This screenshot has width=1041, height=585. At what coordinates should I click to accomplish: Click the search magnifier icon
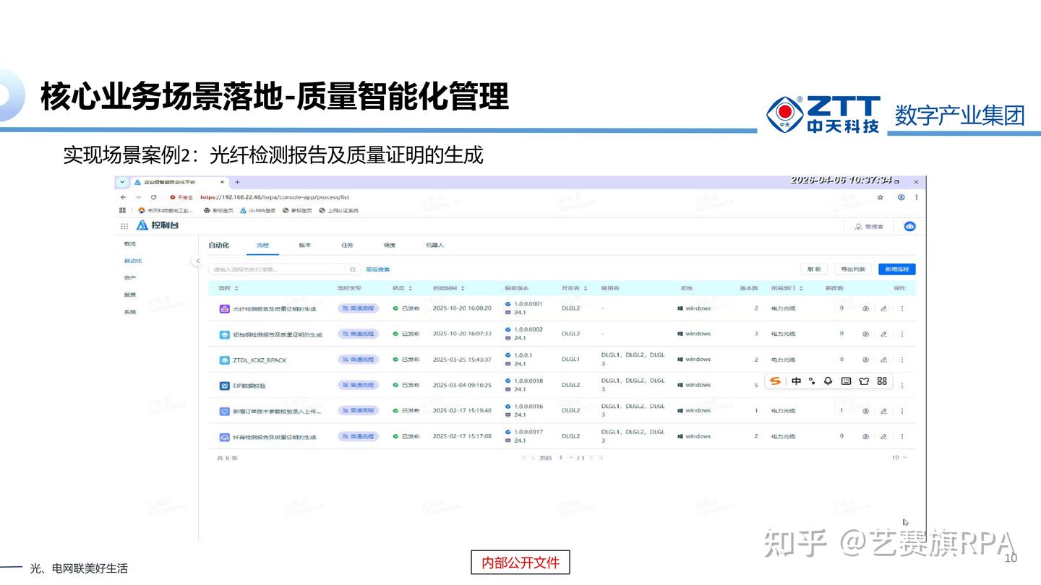click(353, 269)
